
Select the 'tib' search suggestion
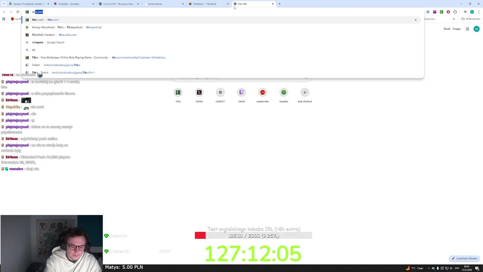click(222, 50)
